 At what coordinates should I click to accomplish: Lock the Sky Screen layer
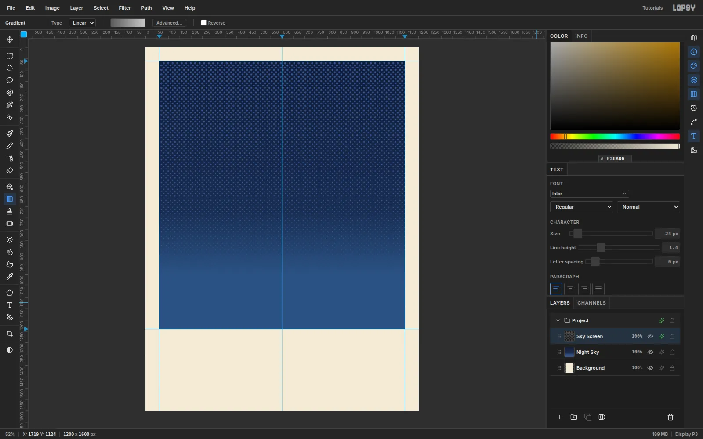(672, 336)
